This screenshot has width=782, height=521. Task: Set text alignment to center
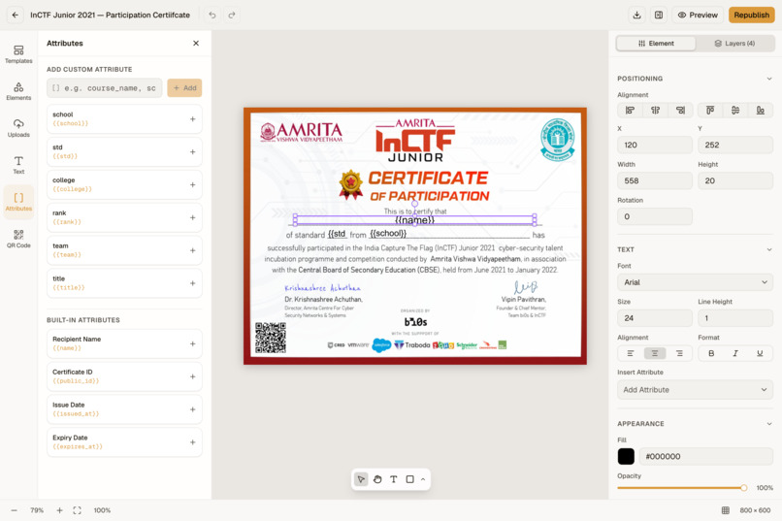tap(655, 353)
